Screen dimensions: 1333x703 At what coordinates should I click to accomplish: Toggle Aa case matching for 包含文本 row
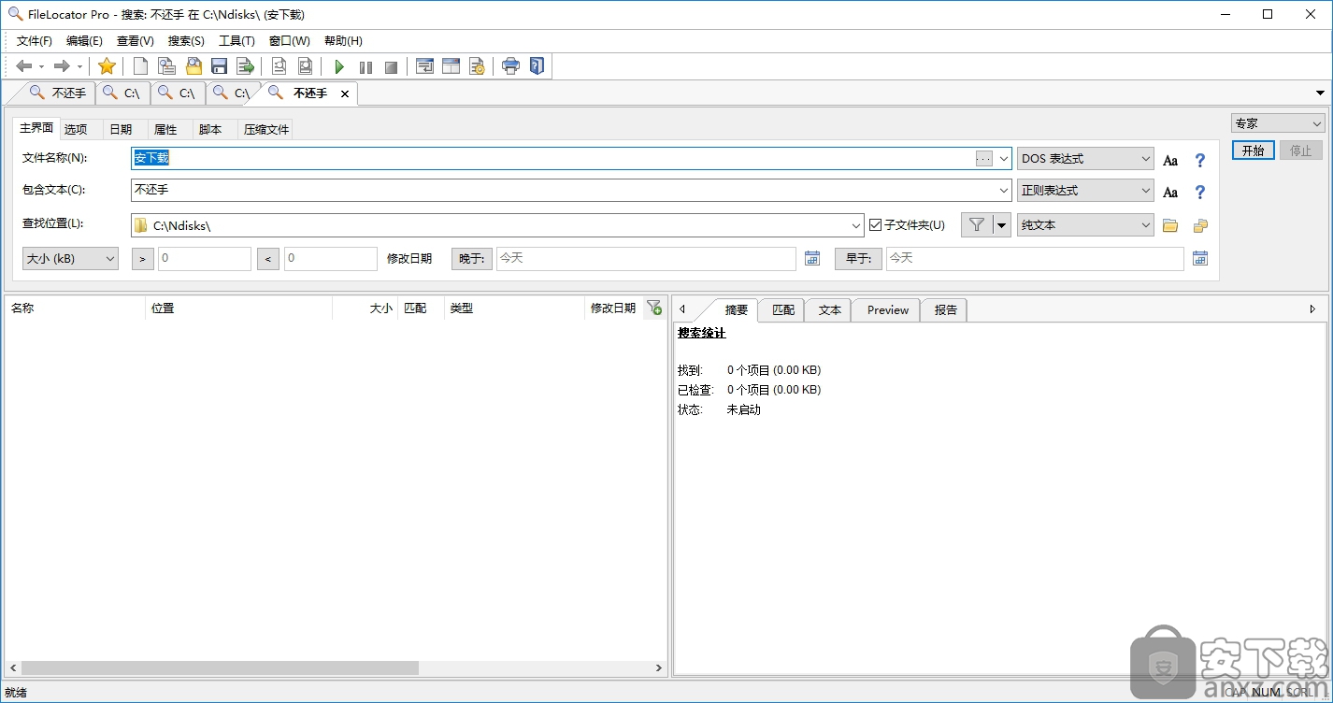(1170, 193)
